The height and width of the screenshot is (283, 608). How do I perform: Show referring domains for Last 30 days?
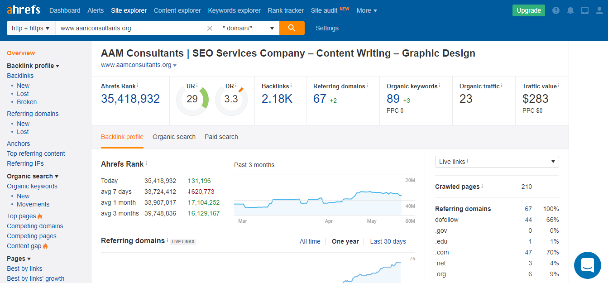388,241
